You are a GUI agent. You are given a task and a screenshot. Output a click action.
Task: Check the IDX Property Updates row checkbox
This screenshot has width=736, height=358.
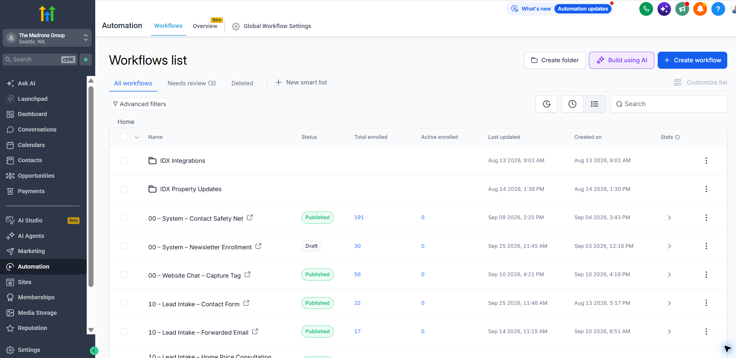(x=124, y=189)
